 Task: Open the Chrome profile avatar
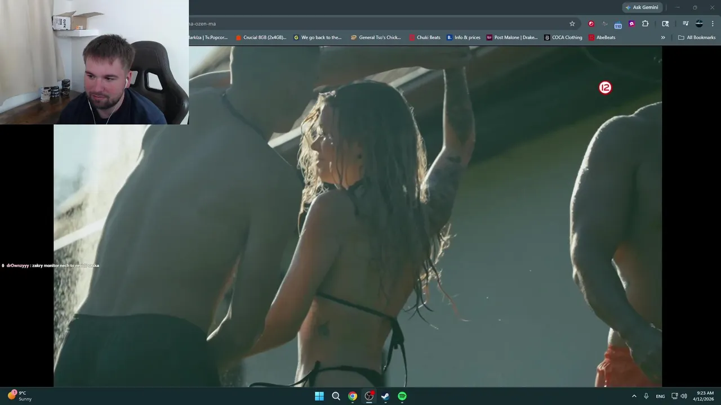click(x=699, y=24)
